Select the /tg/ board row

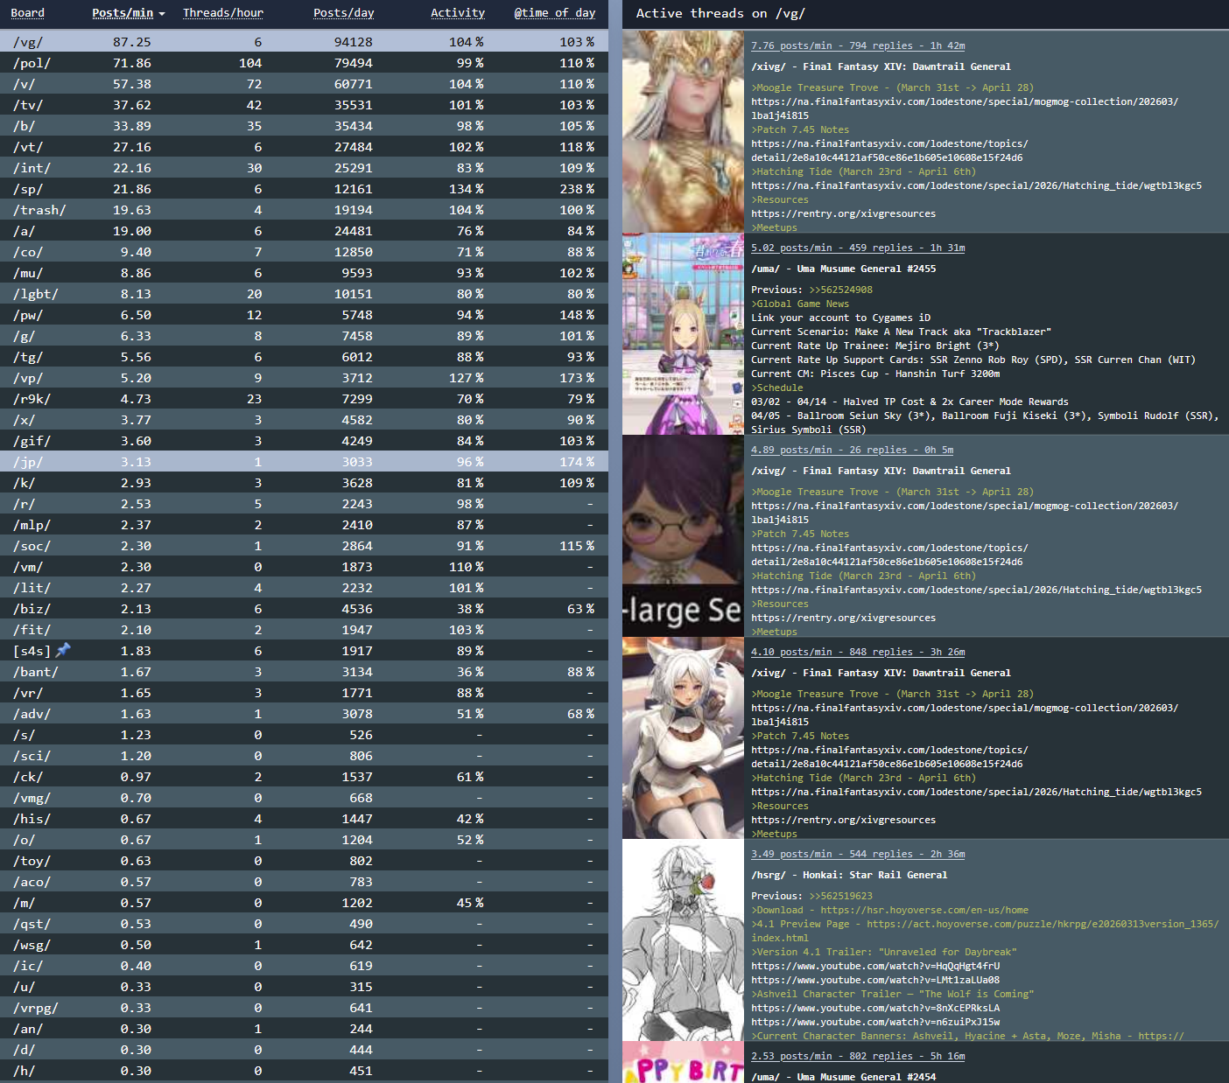pos(304,357)
